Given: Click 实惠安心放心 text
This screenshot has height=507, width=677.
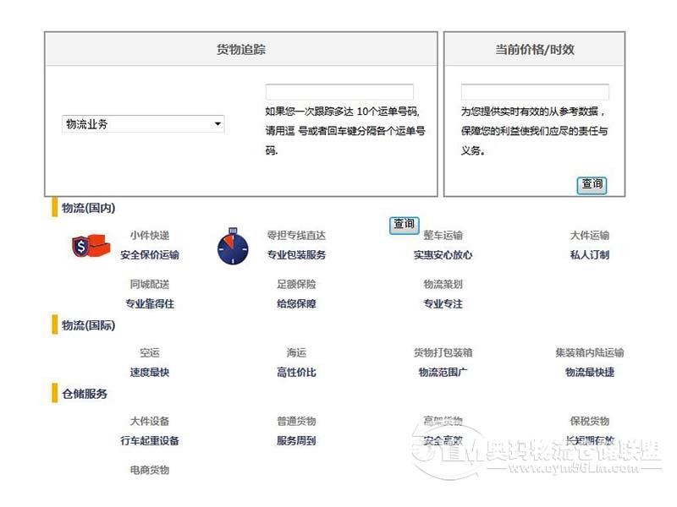Looking at the screenshot, I should [x=443, y=255].
